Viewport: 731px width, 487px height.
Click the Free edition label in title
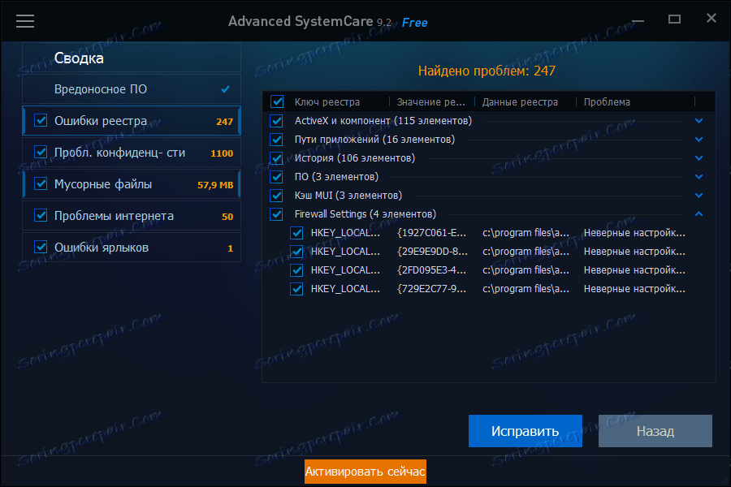pyautogui.click(x=414, y=23)
